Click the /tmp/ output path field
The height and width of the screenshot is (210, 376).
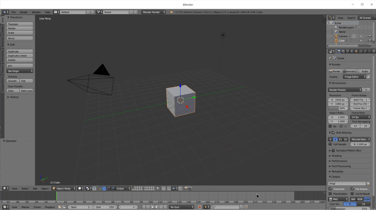point(347,183)
